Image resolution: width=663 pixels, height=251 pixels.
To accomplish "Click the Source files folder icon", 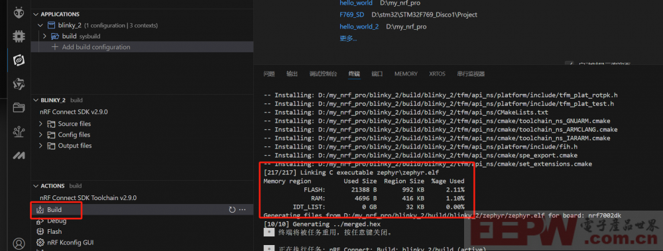I will [51, 124].
